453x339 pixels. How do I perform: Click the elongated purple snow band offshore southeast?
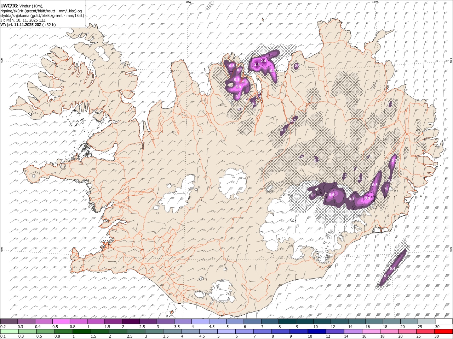pyautogui.click(x=393, y=267)
